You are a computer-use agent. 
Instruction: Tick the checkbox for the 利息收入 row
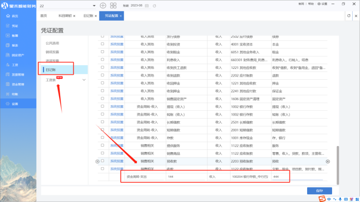tap(103, 60)
